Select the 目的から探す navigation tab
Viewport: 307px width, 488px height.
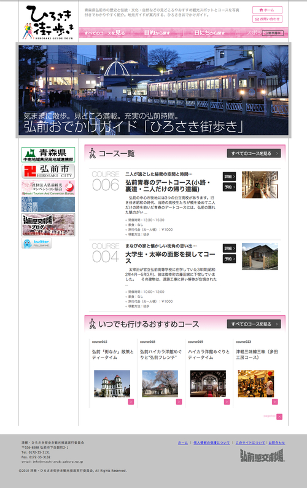(157, 33)
